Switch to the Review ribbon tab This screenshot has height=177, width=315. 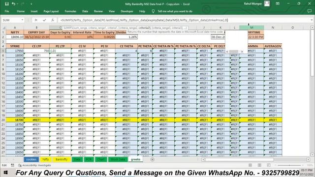point(98,11)
